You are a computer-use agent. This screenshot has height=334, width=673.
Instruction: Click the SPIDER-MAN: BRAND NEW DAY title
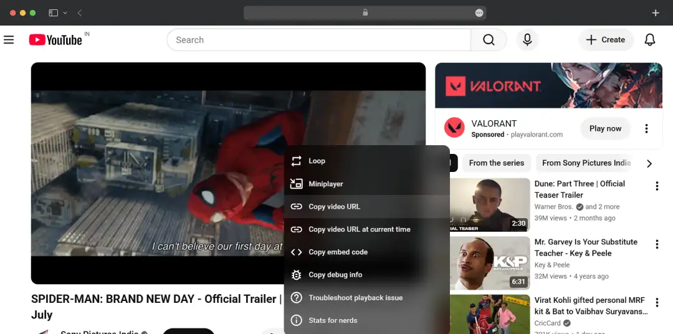[156, 307]
